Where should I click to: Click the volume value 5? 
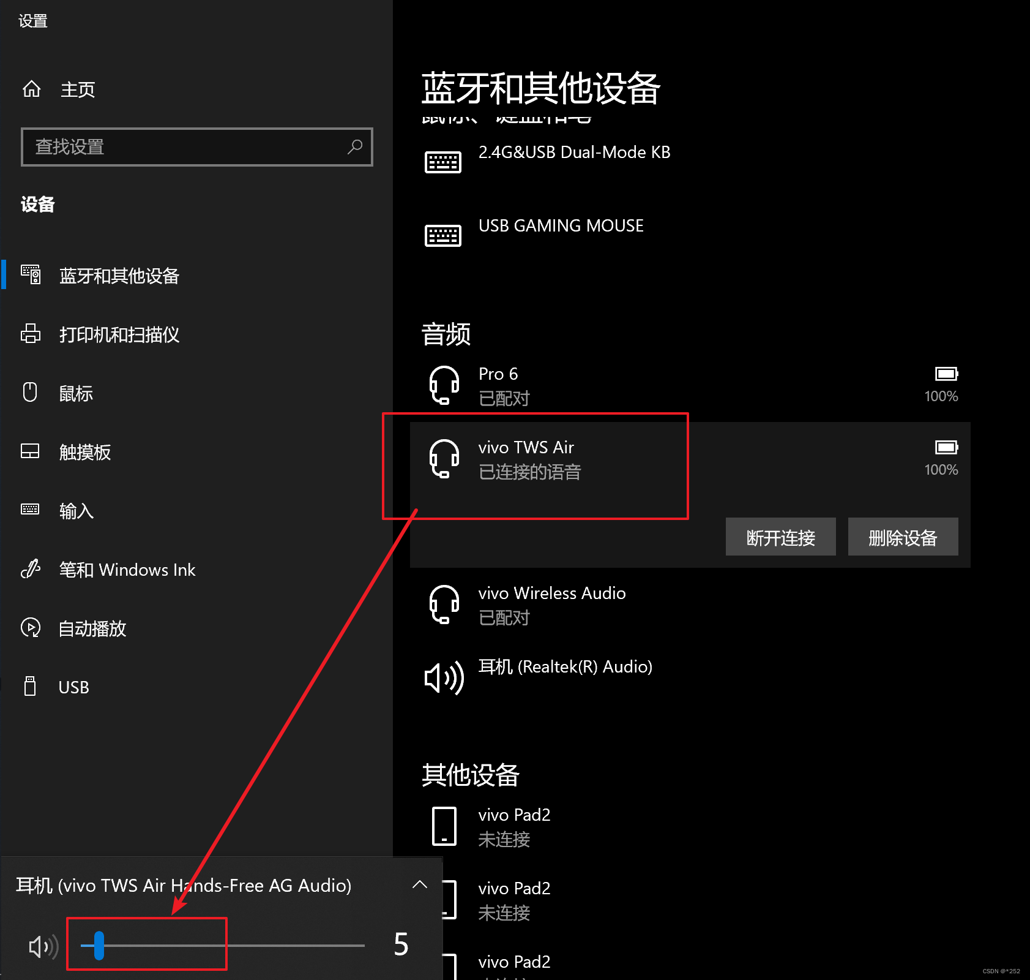coord(401,944)
